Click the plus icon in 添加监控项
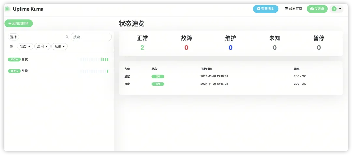Screen dimensions: 352x155 click(x=10, y=23)
